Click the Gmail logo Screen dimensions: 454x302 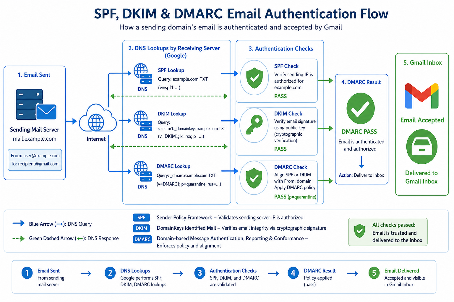(421, 96)
